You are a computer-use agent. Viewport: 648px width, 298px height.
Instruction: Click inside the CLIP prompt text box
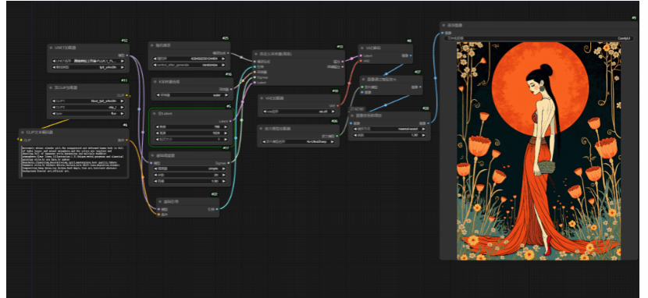(x=74, y=161)
